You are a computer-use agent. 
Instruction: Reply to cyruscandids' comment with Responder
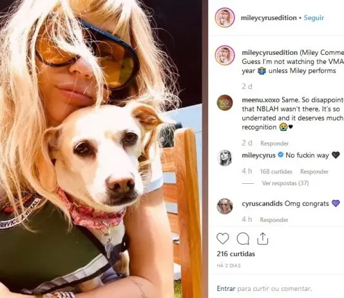point(274,220)
